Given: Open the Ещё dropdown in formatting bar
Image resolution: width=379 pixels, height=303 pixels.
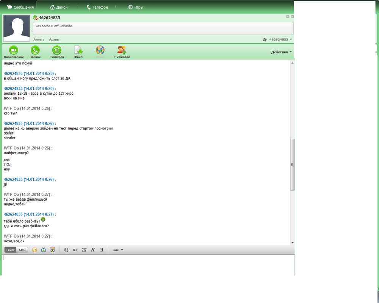Looking at the screenshot, I should pyautogui.click(x=117, y=250).
